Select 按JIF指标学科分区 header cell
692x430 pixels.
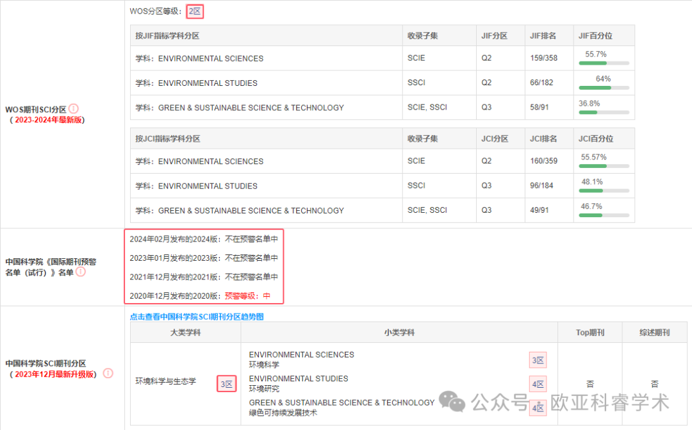click(x=266, y=36)
